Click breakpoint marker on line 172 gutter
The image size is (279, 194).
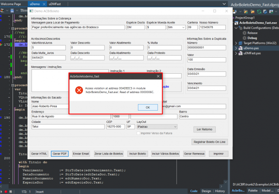click(x=1, y=45)
